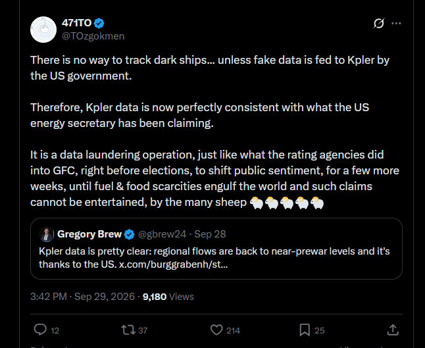Click the reply speech bubble icon
The image size is (425, 348).
click(x=40, y=330)
